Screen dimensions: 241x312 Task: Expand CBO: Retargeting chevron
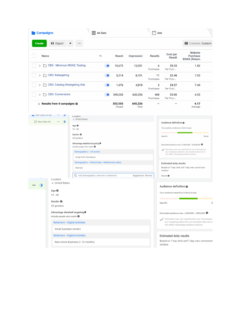(39, 75)
